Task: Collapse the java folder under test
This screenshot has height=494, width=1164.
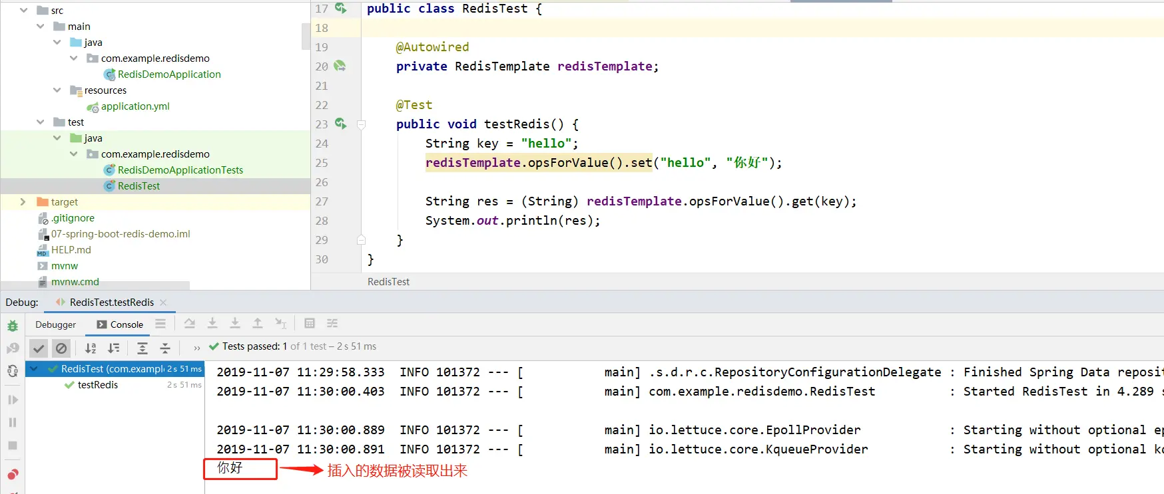Action: tap(57, 138)
